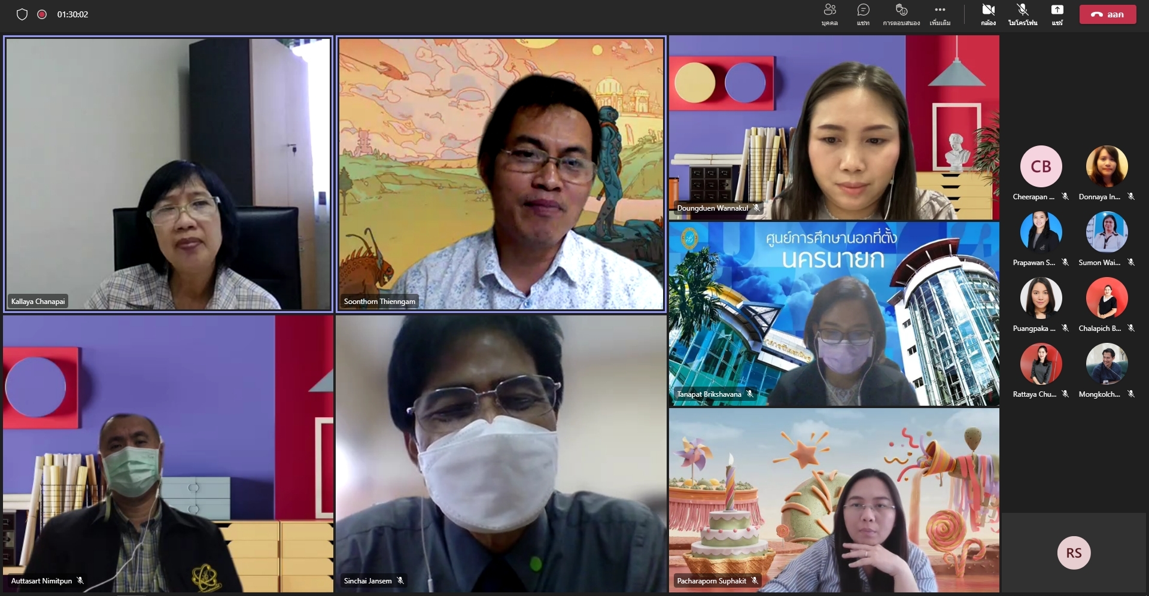Image resolution: width=1149 pixels, height=596 pixels.
Task: Open the Reactions (การตอบสนอง) menu
Action: point(901,14)
